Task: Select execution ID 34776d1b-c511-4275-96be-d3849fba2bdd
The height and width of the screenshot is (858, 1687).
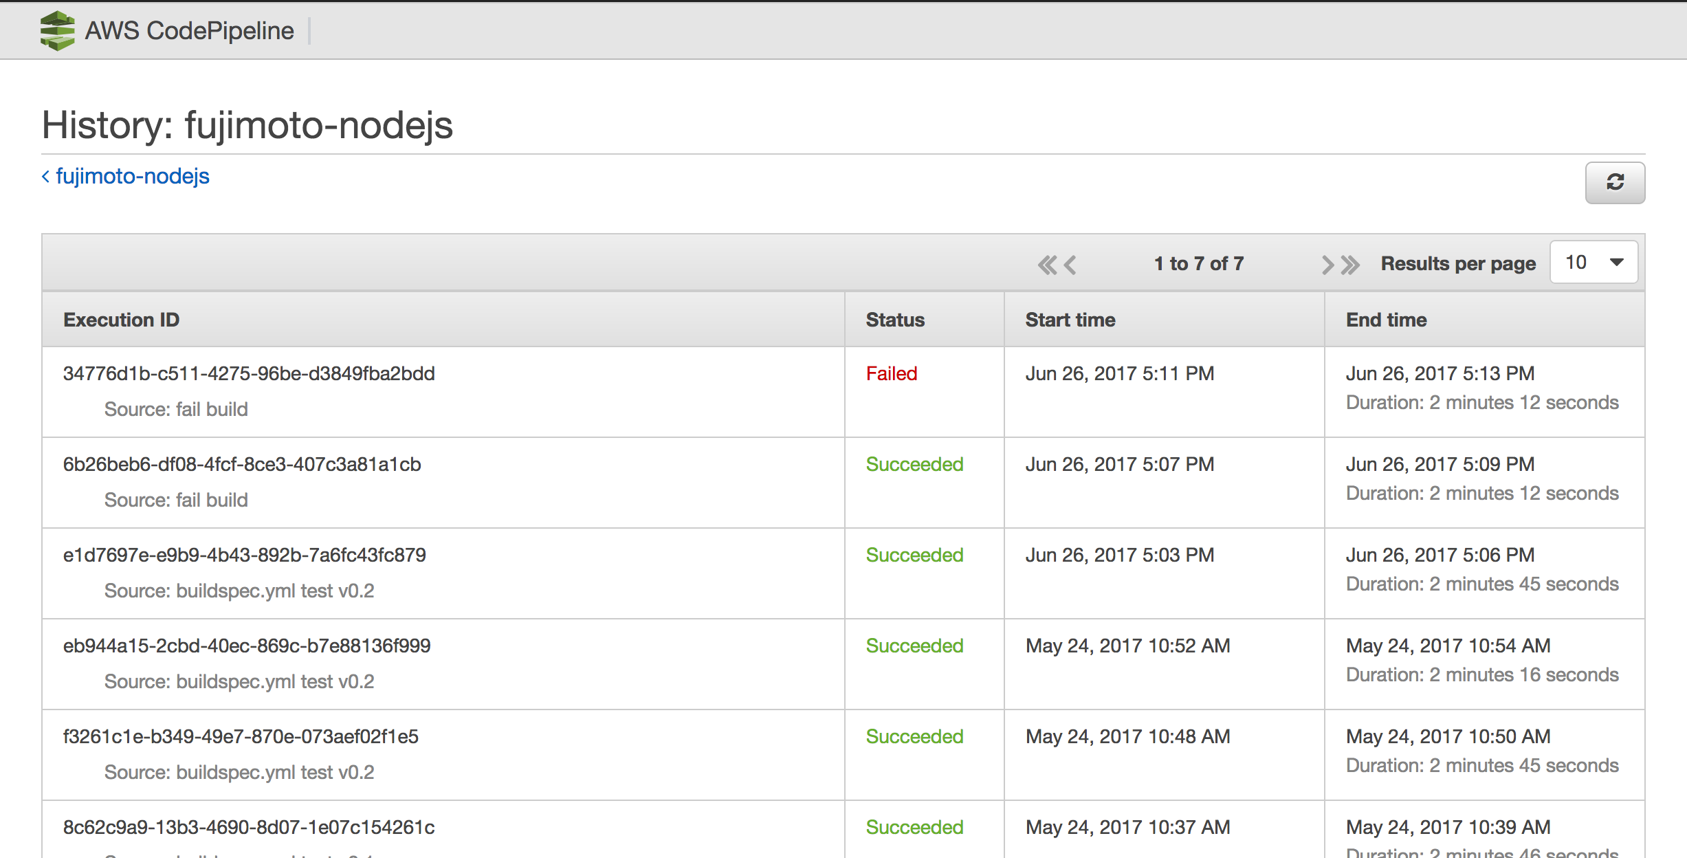Action: pos(249,373)
